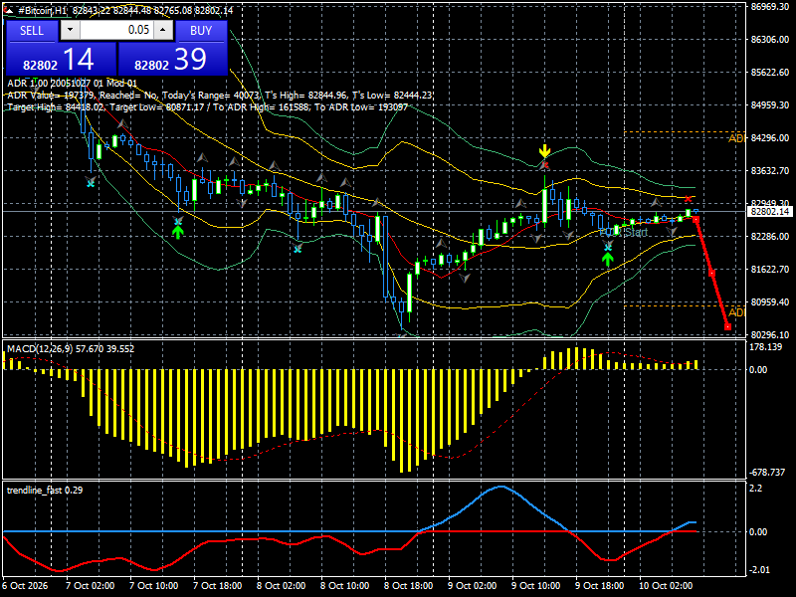Select the top anchor of the red trend line
This screenshot has width=796, height=597.
(696, 219)
